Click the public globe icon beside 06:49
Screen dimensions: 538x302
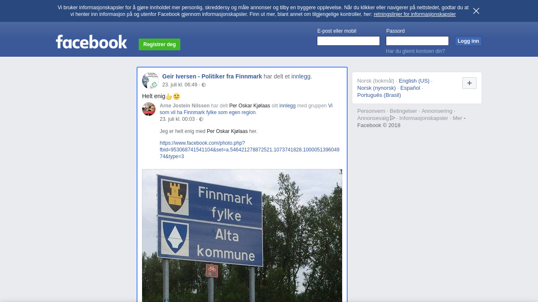point(204,85)
